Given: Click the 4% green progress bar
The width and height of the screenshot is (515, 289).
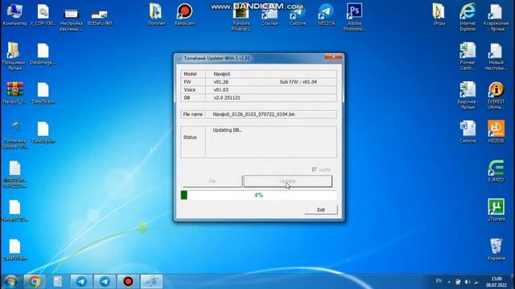Looking at the screenshot, I should 258,195.
